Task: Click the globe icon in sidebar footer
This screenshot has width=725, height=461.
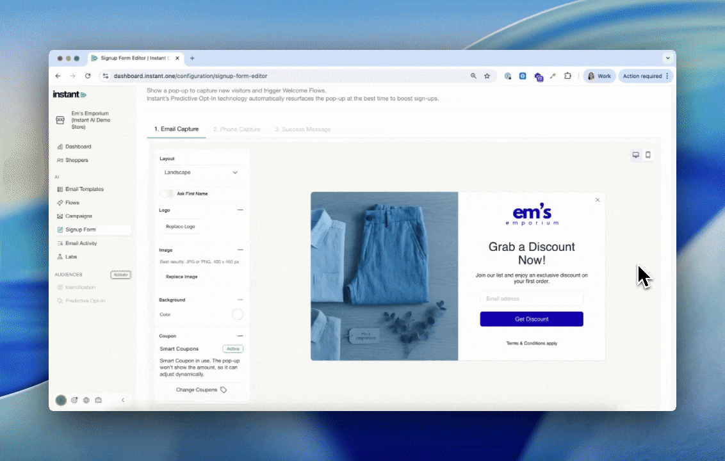Action: 86,400
